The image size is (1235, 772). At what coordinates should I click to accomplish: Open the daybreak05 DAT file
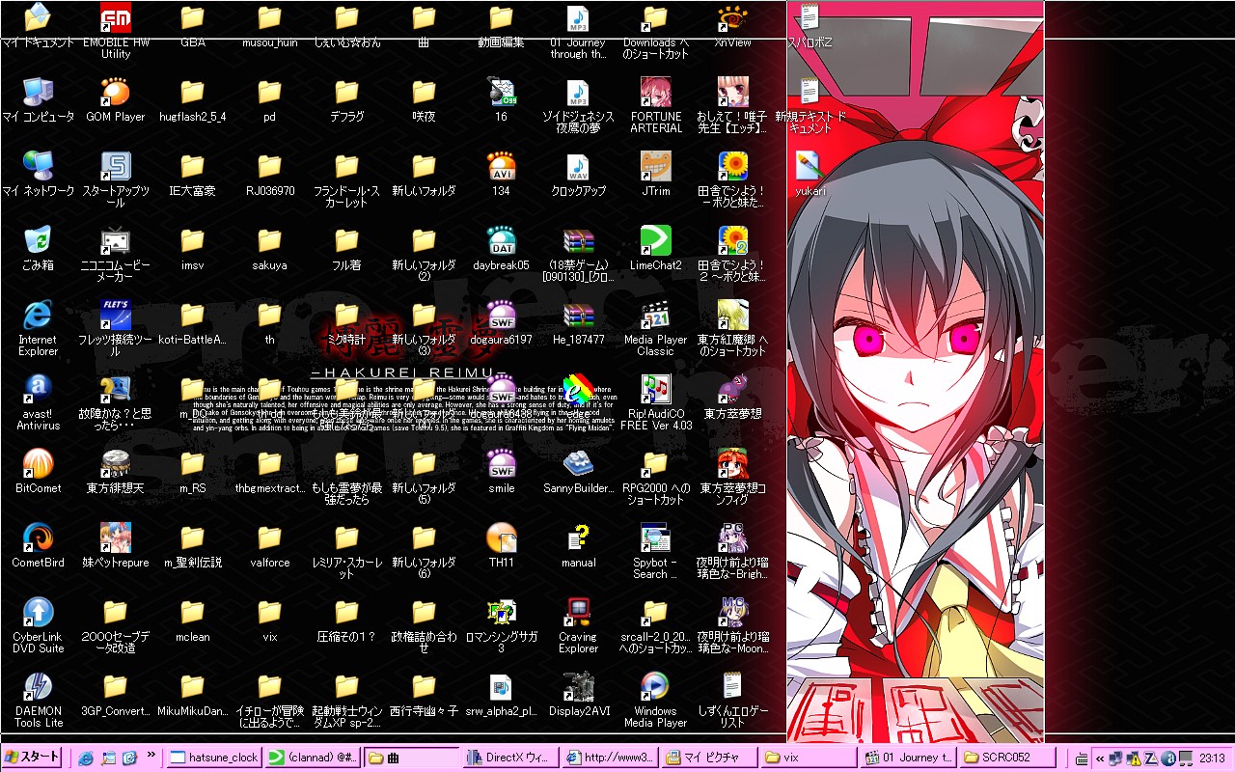[x=502, y=240]
